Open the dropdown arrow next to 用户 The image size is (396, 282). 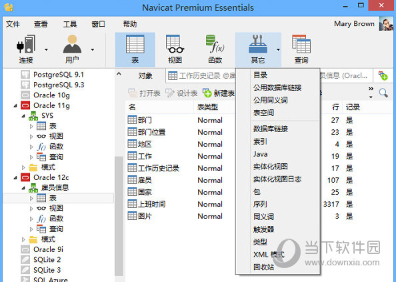93,50
